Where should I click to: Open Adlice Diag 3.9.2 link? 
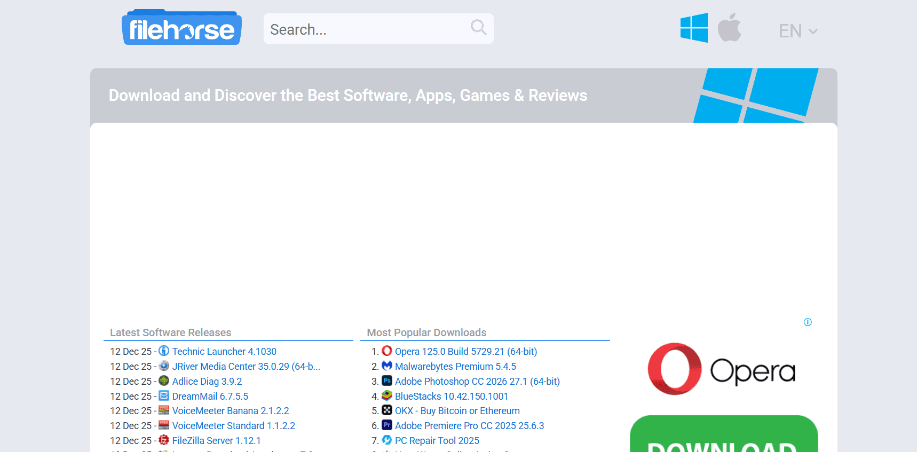tap(207, 382)
